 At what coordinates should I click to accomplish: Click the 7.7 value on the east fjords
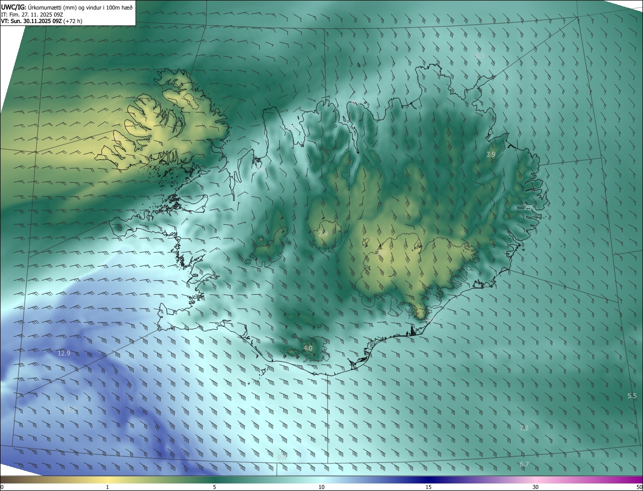click(527, 206)
